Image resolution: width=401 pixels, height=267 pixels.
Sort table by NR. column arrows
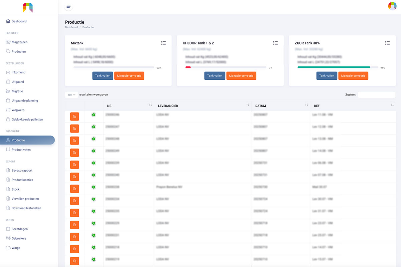[x=150, y=105]
